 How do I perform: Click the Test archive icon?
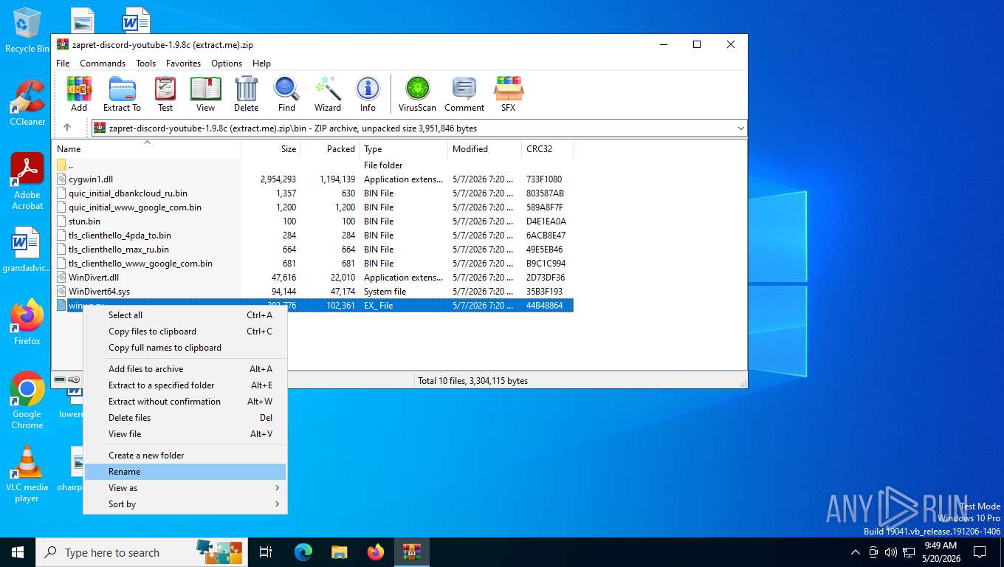pyautogui.click(x=165, y=94)
